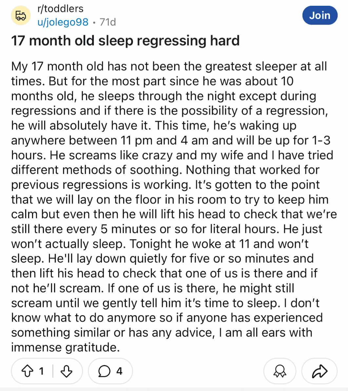Downvote the sleep regression post

[x=66, y=371]
